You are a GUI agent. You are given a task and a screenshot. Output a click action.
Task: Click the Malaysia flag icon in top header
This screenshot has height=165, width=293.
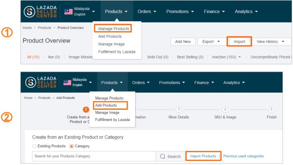pos(68,12)
